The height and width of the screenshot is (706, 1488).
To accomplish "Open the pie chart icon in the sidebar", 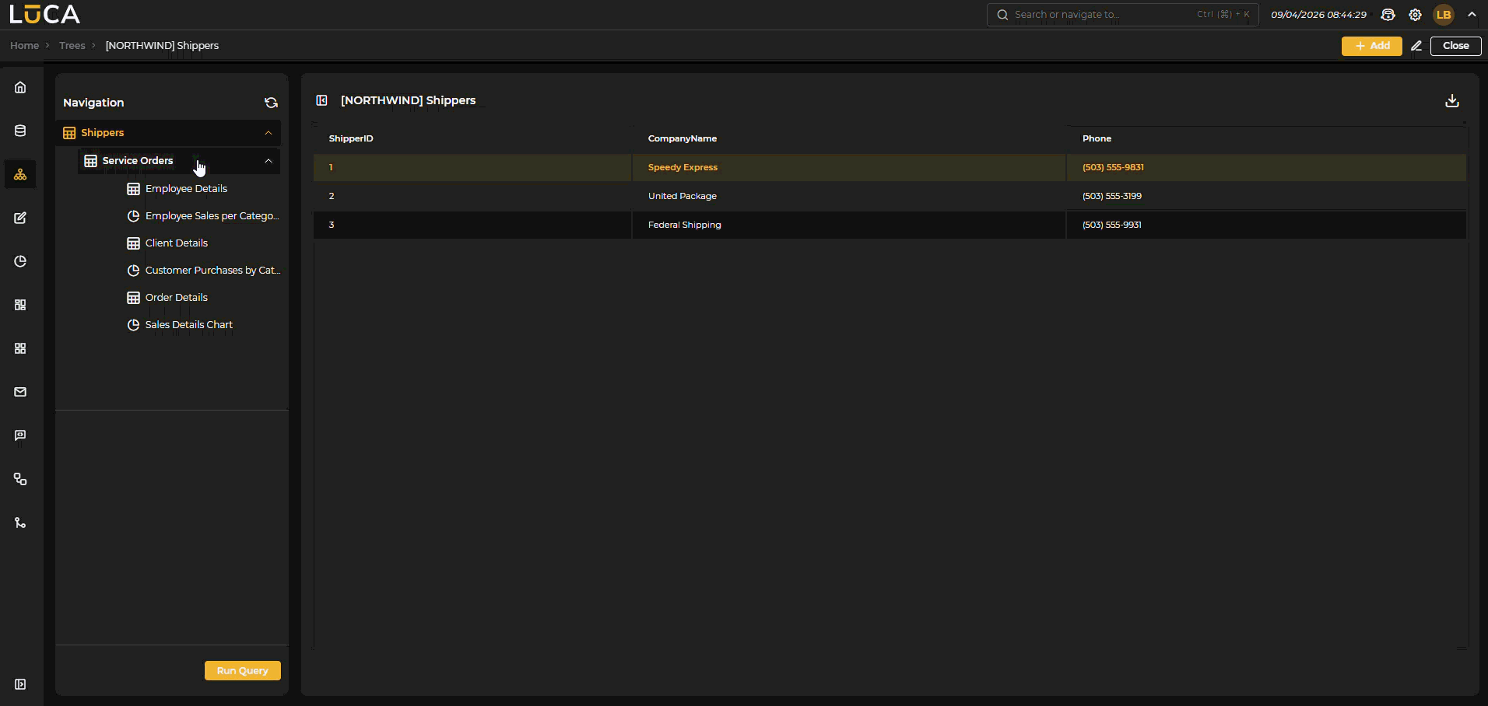I will pyautogui.click(x=20, y=261).
